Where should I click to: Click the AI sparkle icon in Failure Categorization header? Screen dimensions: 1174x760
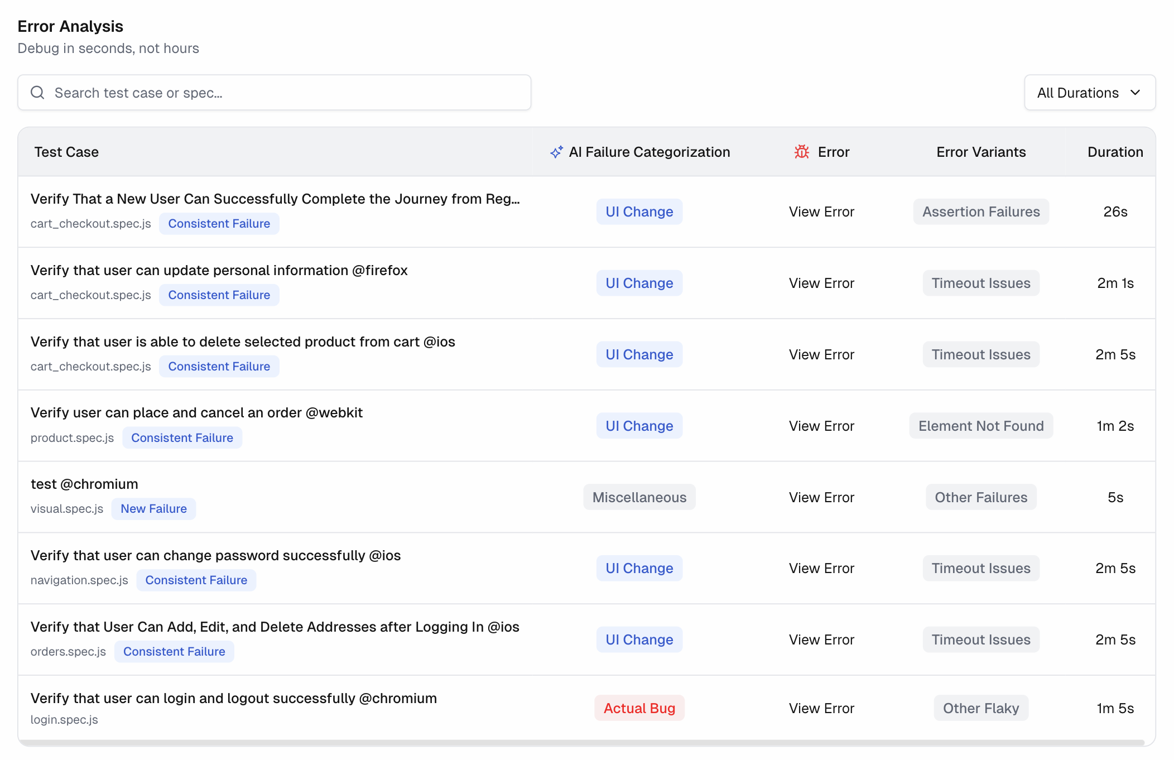coord(556,151)
